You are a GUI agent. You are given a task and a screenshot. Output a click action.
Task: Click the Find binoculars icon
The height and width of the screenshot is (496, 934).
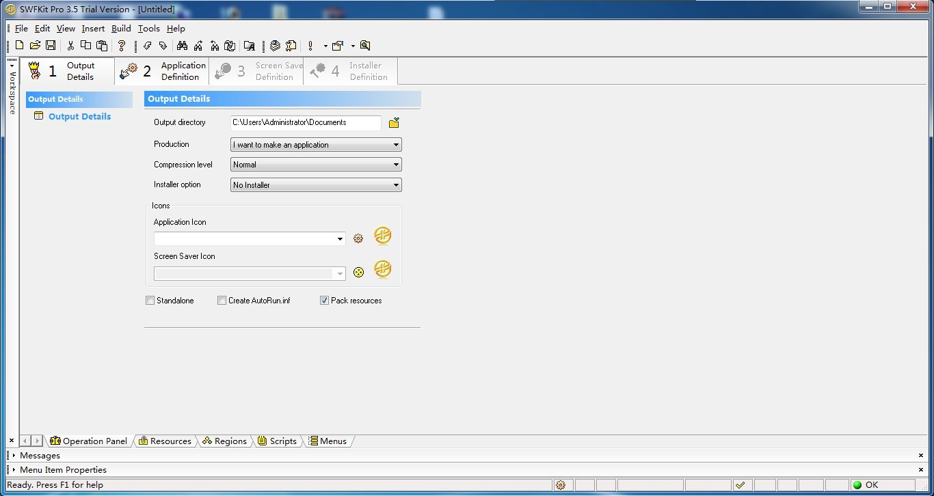coord(182,46)
